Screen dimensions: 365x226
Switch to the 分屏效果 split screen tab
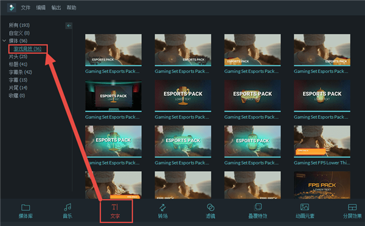(x=352, y=211)
